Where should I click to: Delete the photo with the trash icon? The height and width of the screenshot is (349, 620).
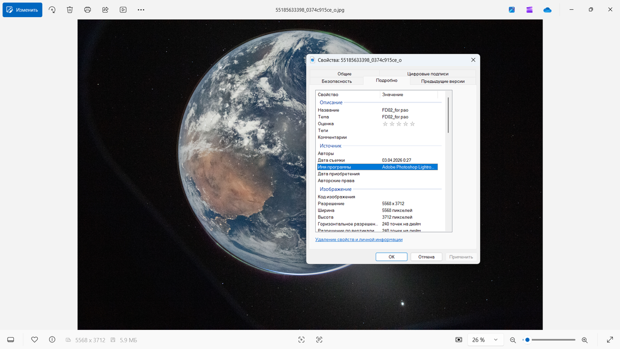point(70,10)
